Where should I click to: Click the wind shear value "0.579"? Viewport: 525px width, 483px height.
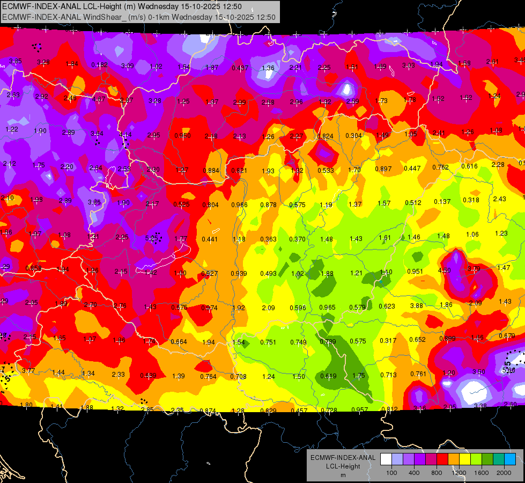click(x=357, y=307)
